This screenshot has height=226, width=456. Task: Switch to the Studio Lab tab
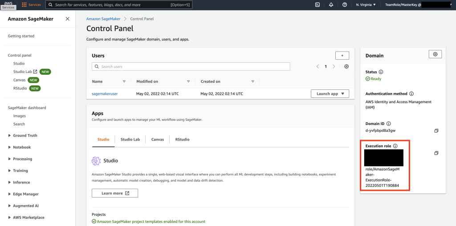(x=130, y=139)
